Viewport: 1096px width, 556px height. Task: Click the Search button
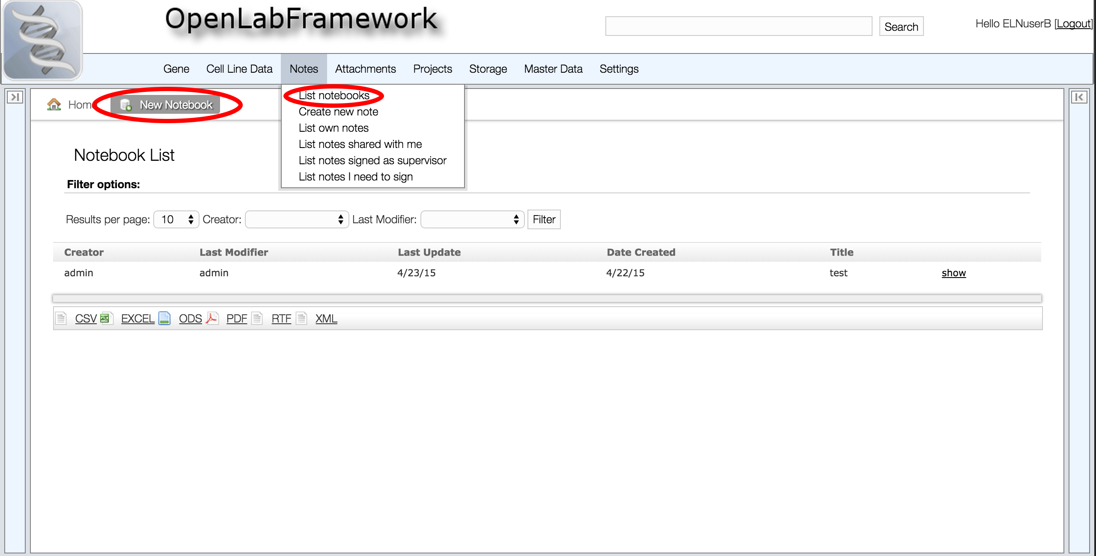point(901,27)
